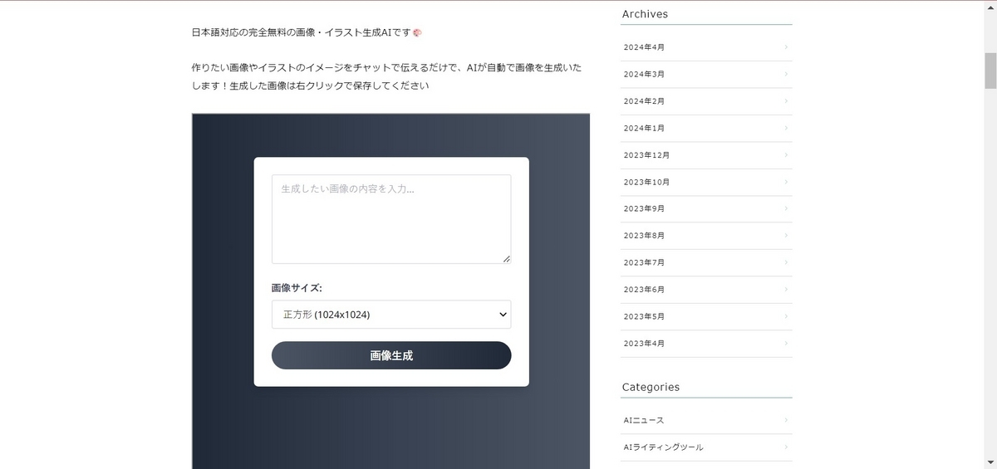Screen dimensions: 997x469
Task: Open the 2024年3月 archive
Action: click(x=706, y=74)
